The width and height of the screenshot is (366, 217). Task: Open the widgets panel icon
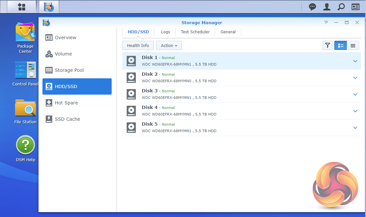coord(355,7)
